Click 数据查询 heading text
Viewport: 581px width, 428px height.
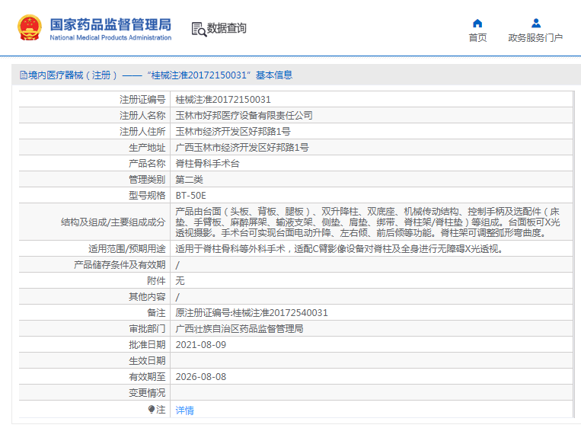[x=226, y=28]
